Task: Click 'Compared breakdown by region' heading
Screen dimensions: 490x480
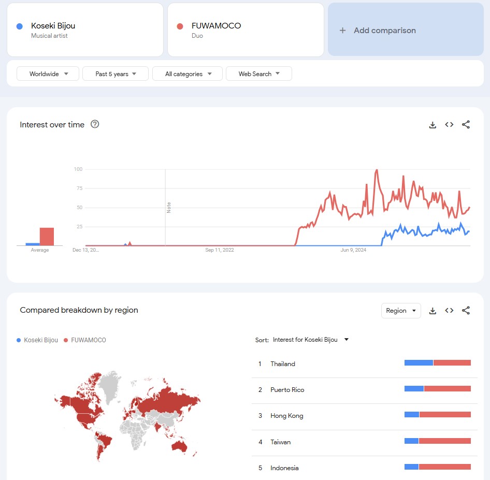Action: point(79,310)
